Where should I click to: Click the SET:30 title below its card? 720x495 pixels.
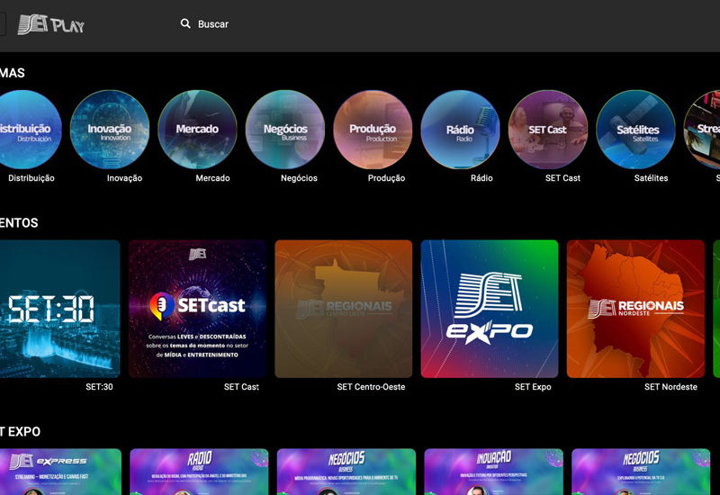pos(99,387)
